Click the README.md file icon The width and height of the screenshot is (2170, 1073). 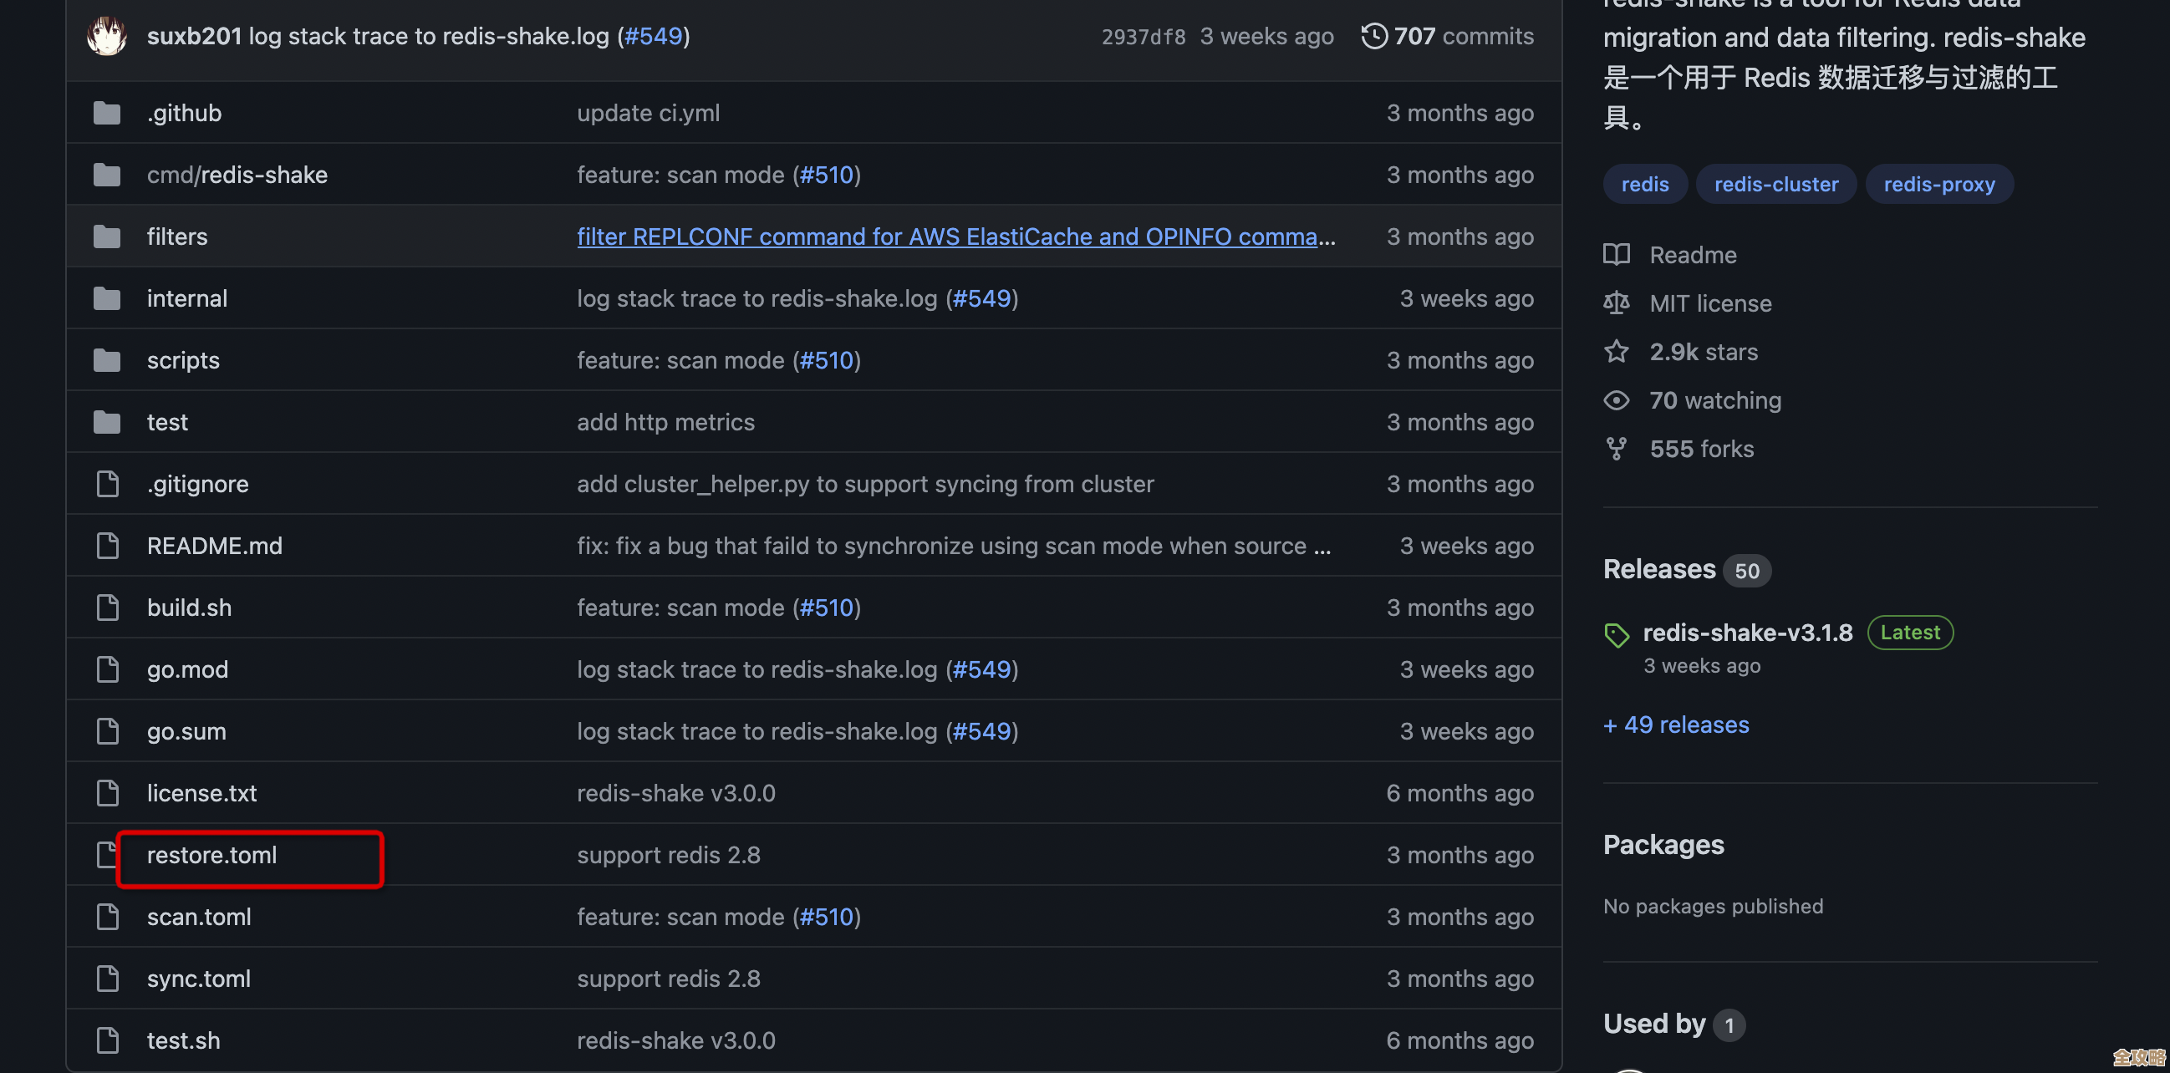coord(107,546)
